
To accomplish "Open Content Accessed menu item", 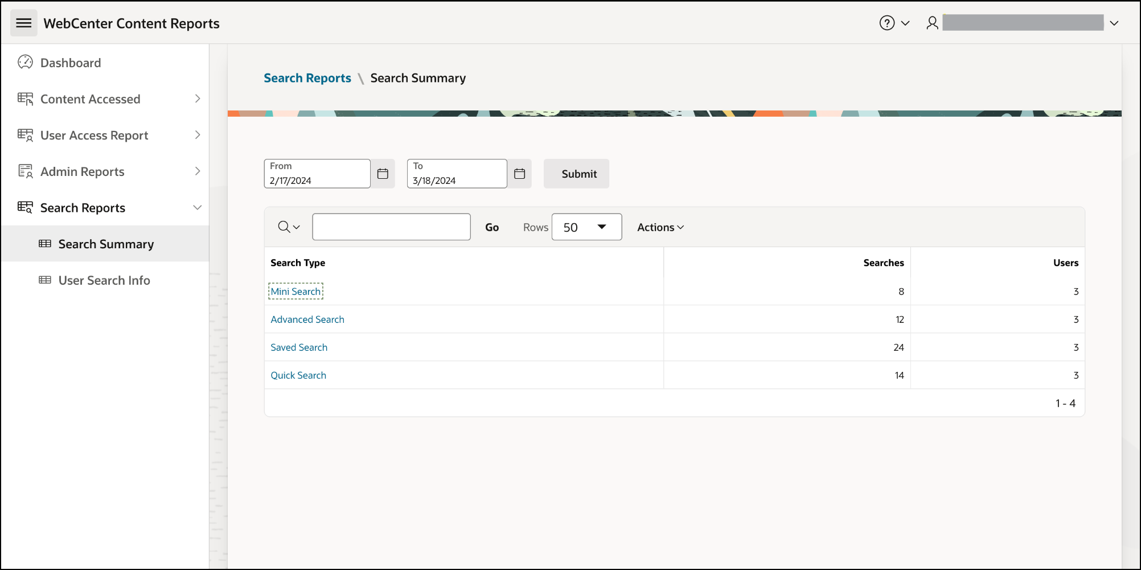I will click(x=90, y=99).
